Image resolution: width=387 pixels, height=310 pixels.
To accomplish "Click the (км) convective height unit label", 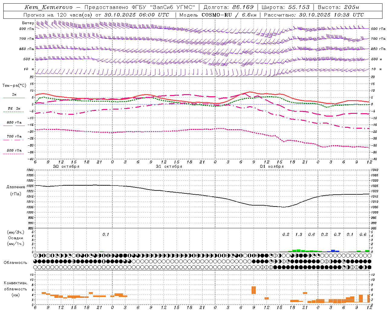I will pos(16,295).
